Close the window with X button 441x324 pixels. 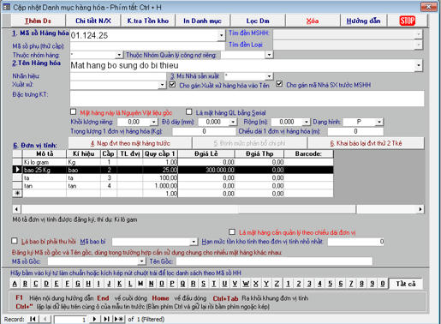pos(429,7)
